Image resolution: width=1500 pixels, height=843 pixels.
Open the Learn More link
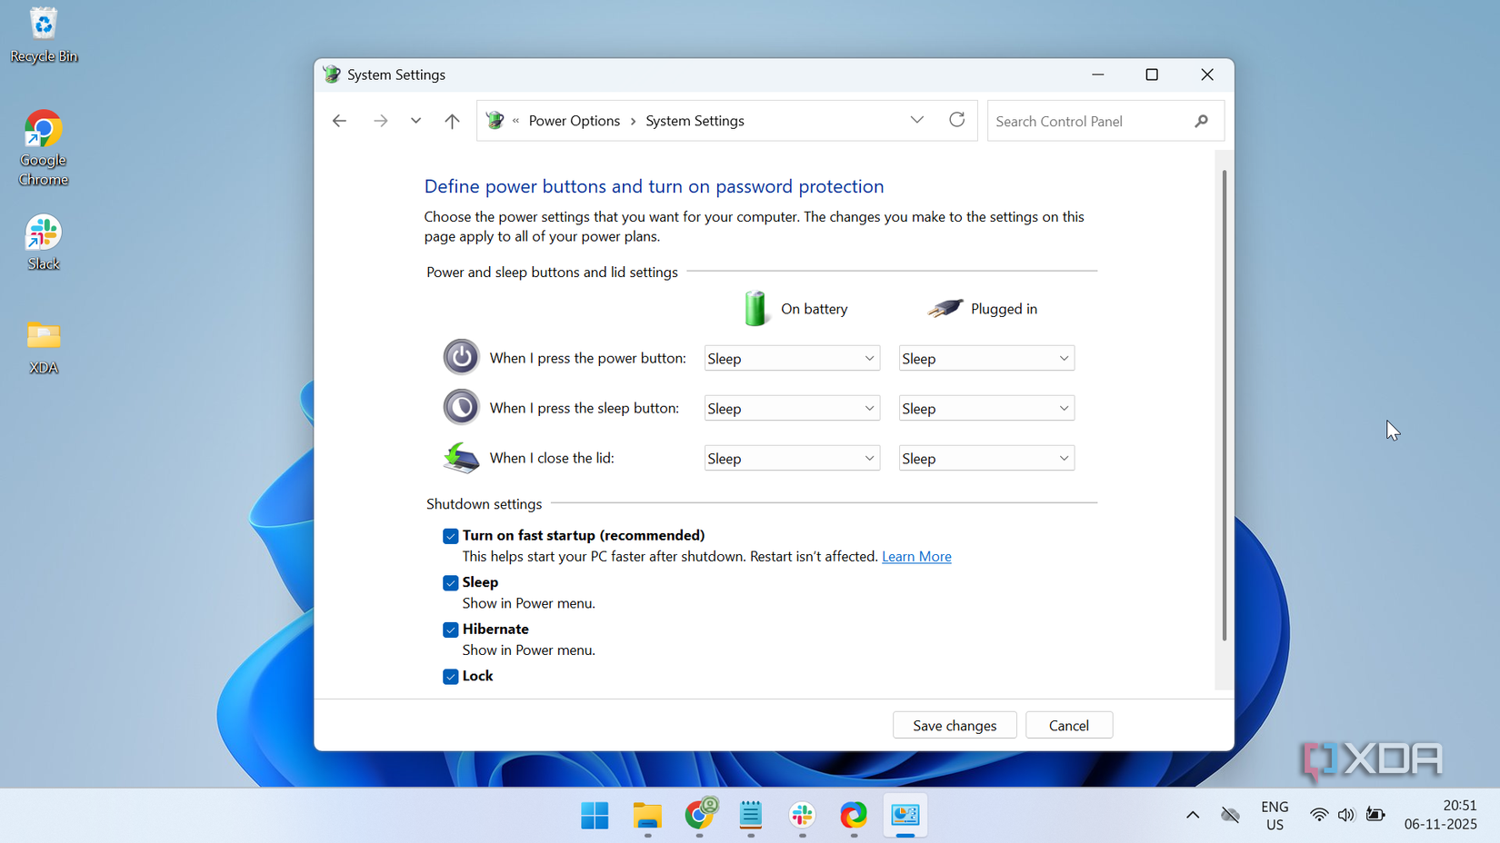(x=916, y=556)
